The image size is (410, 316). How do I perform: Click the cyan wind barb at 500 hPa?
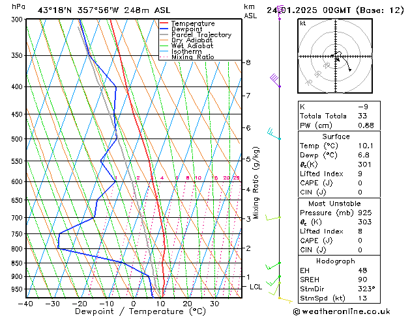(x=274, y=134)
